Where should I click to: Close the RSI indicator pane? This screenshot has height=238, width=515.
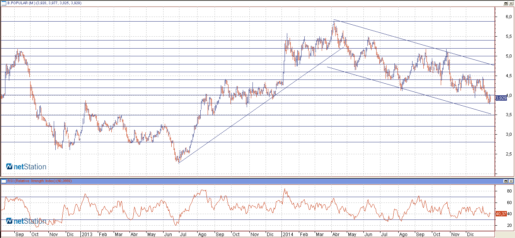[511, 181]
